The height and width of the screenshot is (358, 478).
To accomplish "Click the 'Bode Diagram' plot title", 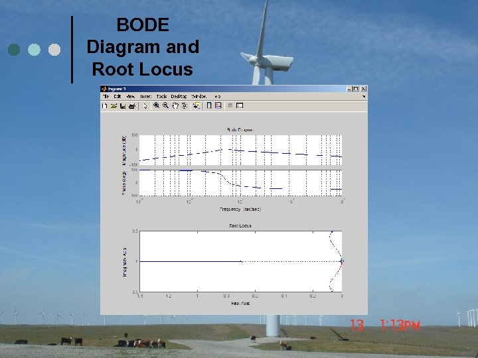I will click(240, 130).
